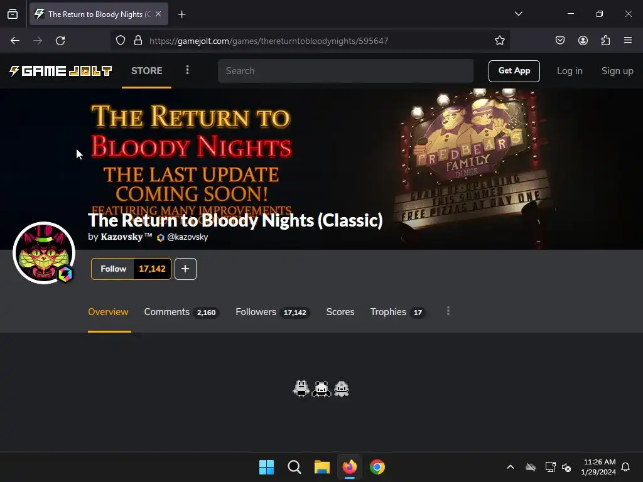643x482 pixels.
Task: Expand more options beside STORE
Action: tap(187, 70)
